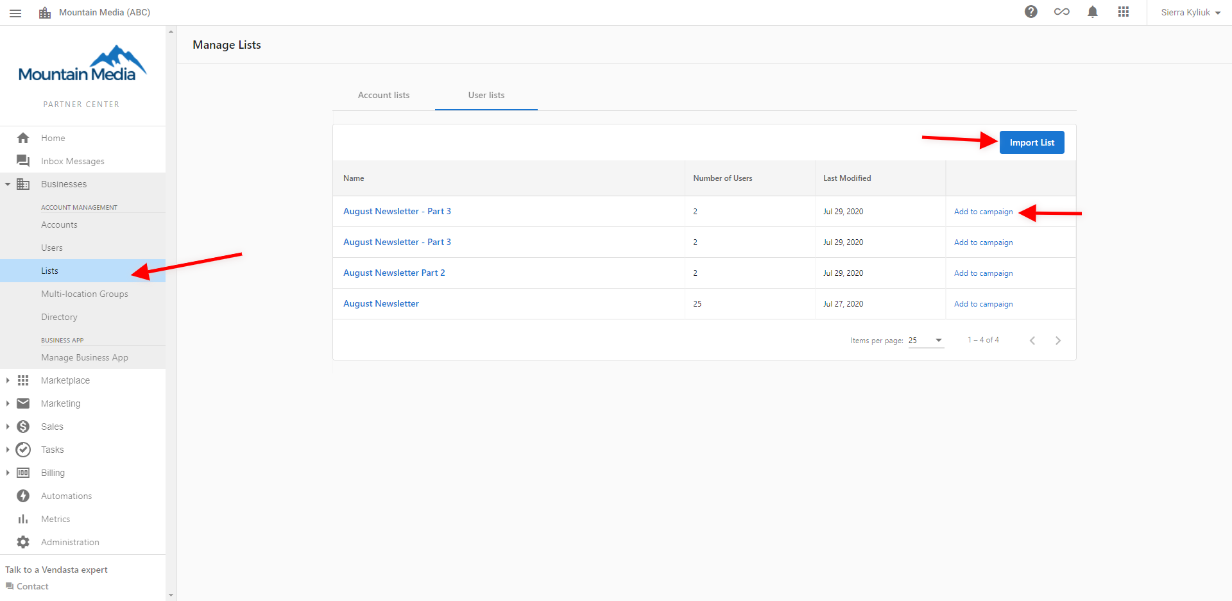Viewport: 1232px width, 601px height.
Task: Click the Import List button
Action: coord(1032,142)
